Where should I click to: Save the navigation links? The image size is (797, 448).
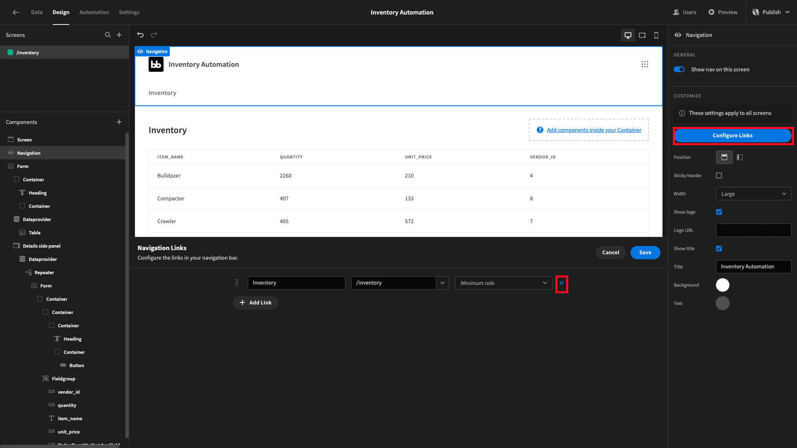[x=645, y=253]
